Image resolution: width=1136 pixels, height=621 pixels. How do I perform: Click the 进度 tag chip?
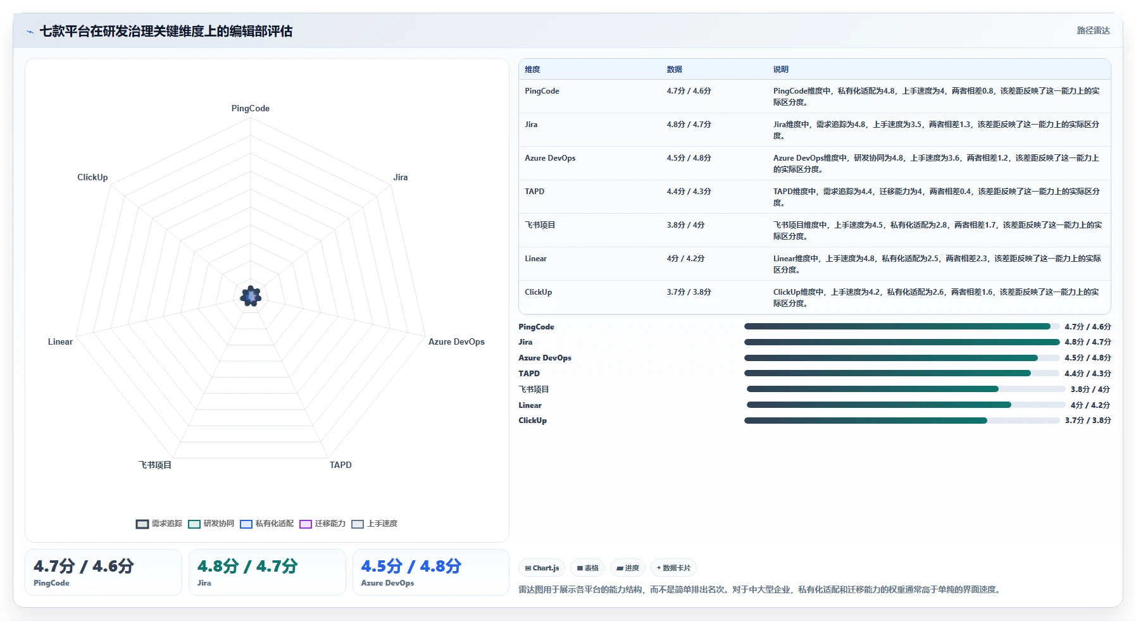pos(628,568)
